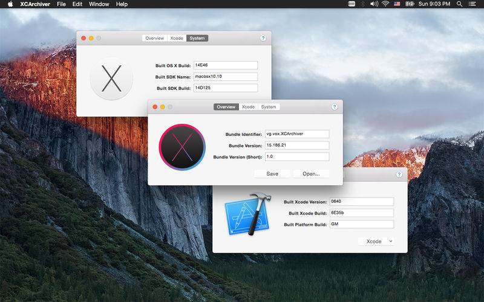Click the Built SDK Build field
Screen dimensions: 484x302
pos(226,88)
